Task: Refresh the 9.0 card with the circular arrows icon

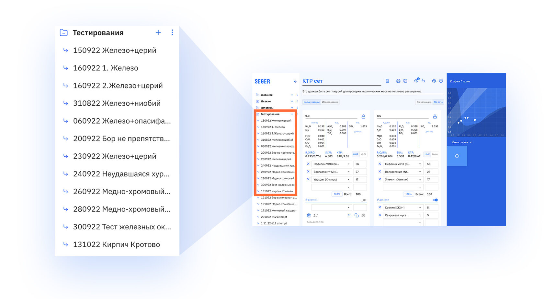Action: [316, 215]
